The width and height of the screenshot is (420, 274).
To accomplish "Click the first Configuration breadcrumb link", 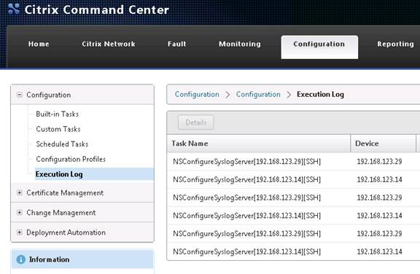I will coord(197,94).
